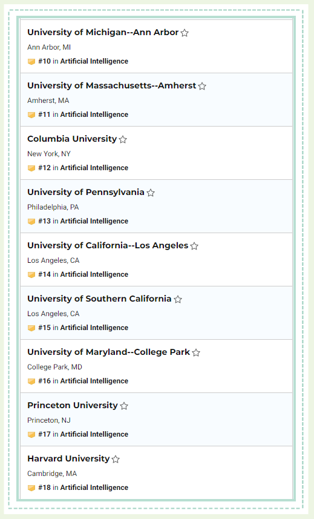Image resolution: width=314 pixels, height=519 pixels.
Task: Star University of California--Los Angeles
Action: pos(194,246)
